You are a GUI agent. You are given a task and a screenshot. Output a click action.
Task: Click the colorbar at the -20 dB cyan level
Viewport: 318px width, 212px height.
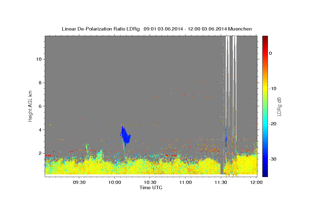click(265, 124)
